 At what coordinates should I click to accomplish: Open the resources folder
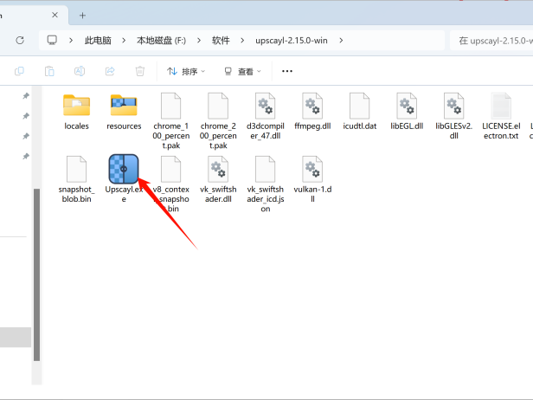click(x=124, y=106)
